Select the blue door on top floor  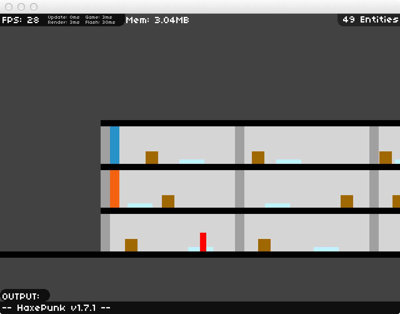click(115, 145)
